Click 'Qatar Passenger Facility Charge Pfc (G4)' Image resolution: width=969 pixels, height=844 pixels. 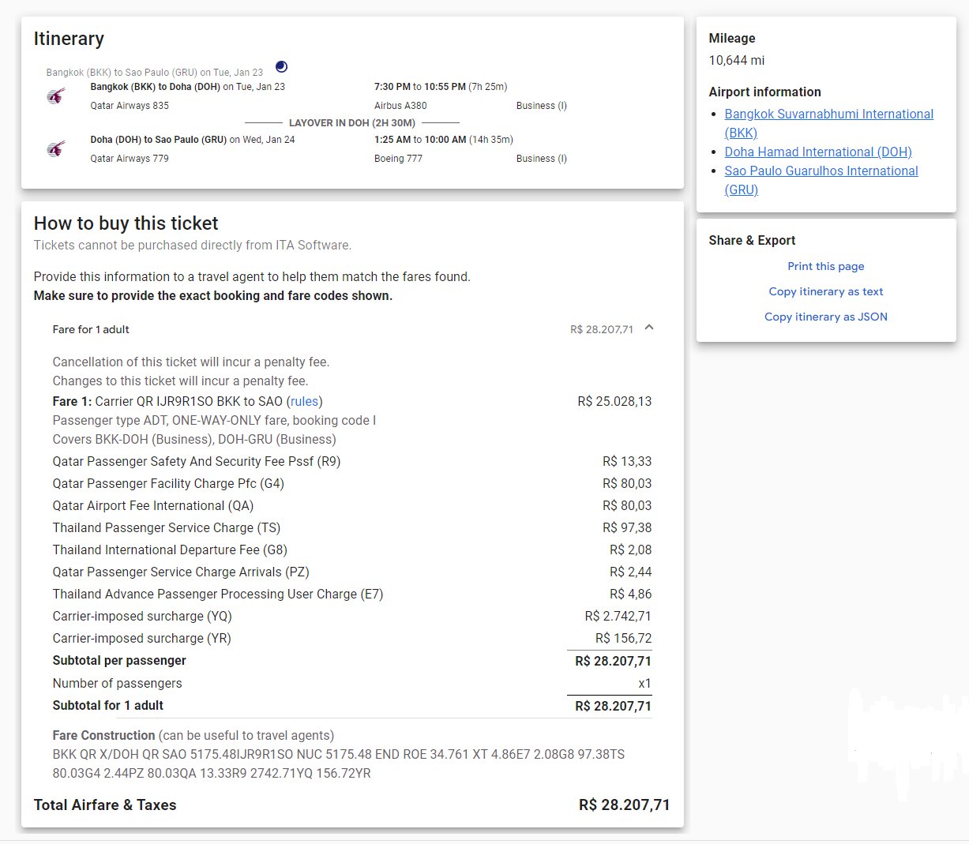[x=168, y=483]
